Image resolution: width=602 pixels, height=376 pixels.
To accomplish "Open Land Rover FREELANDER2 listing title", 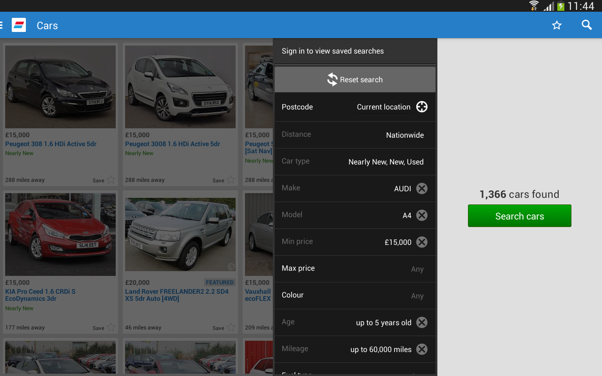I will 177,295.
